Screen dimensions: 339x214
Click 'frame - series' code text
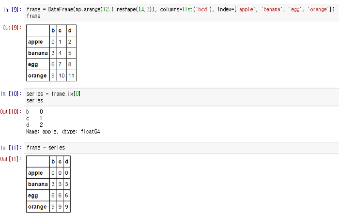coord(46,148)
